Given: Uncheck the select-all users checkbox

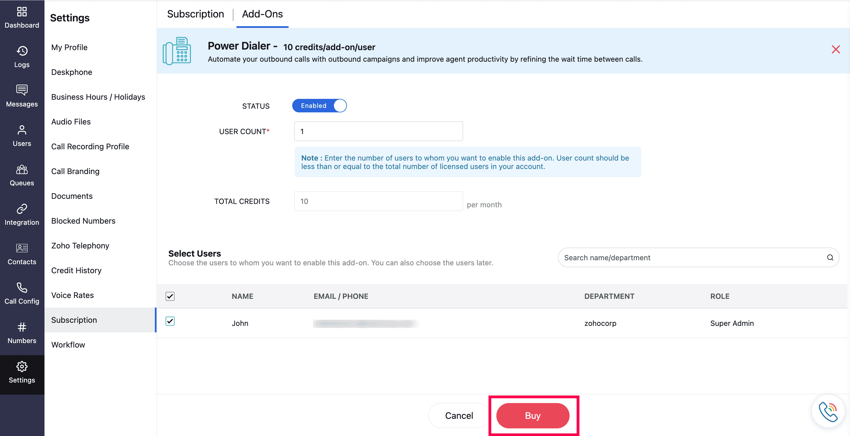Looking at the screenshot, I should click(x=170, y=296).
